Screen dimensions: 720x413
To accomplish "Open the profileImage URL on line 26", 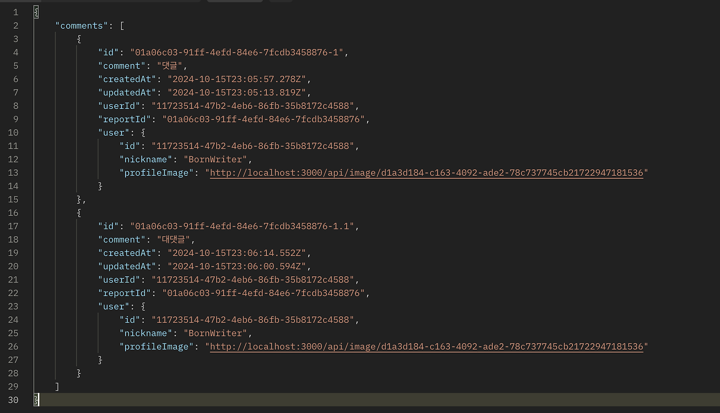I will coord(426,346).
